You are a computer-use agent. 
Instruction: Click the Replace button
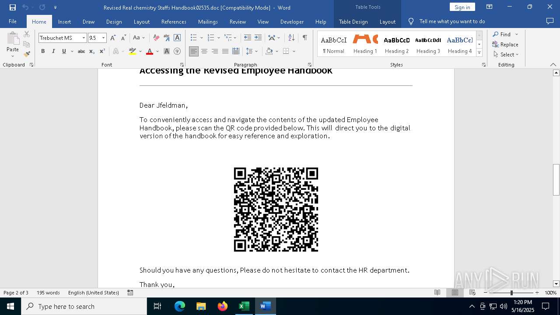click(x=505, y=44)
